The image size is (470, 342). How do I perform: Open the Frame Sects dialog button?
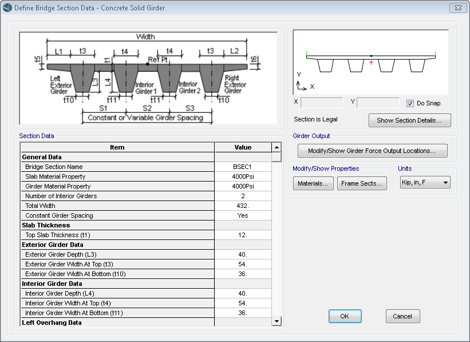point(362,183)
